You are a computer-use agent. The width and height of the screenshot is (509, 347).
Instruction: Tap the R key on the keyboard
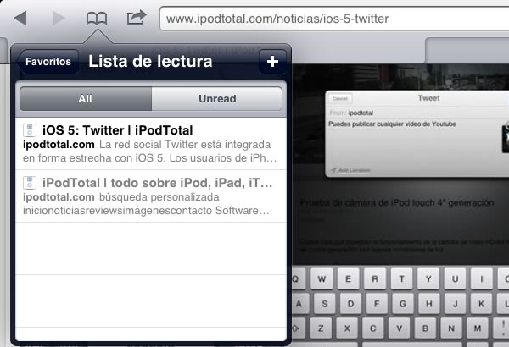(375, 278)
